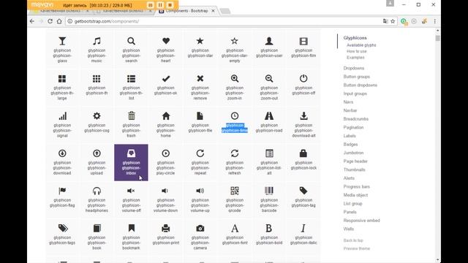Reload the page with refresh button

coord(50,21)
